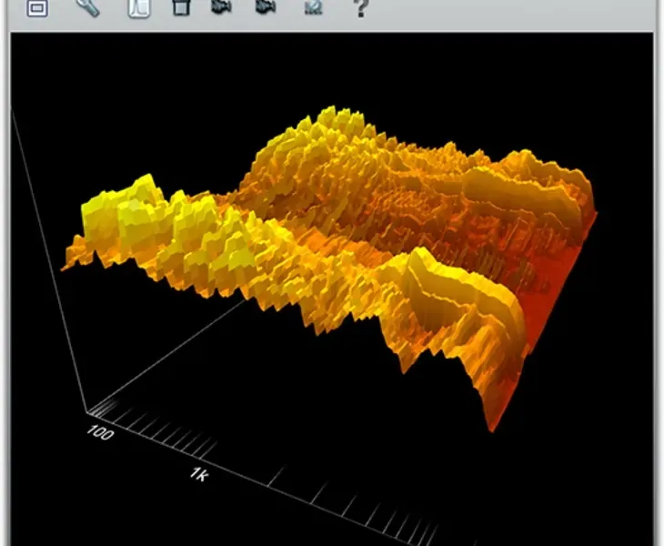Click the camera icon beside the chart icon

(266, 6)
